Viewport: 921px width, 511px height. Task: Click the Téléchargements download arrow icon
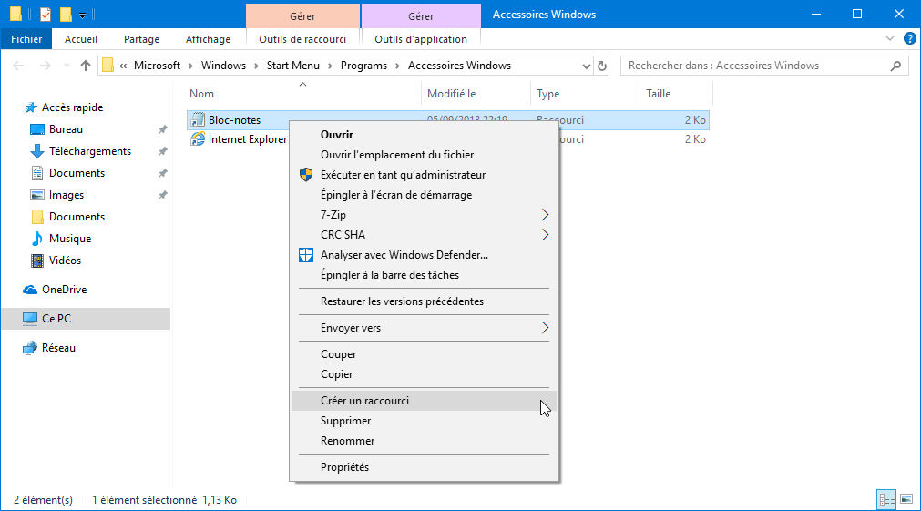coord(37,151)
